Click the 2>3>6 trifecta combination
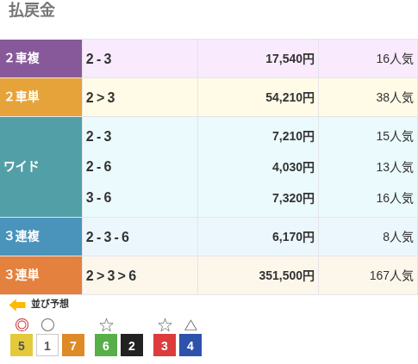Viewport: 418px width, 364px height. coord(111,275)
